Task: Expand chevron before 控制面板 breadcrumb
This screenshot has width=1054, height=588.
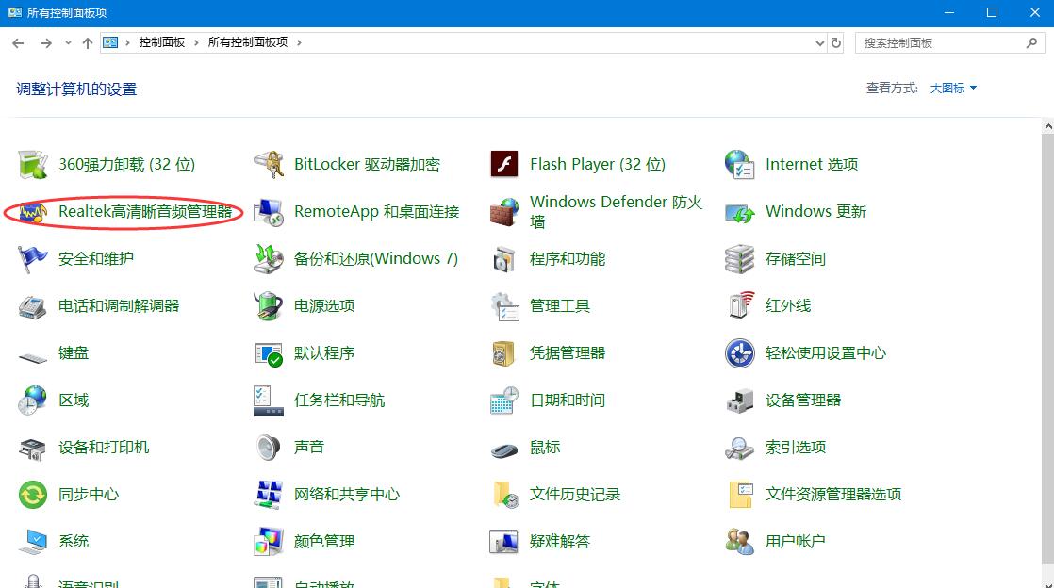Action: point(127,42)
